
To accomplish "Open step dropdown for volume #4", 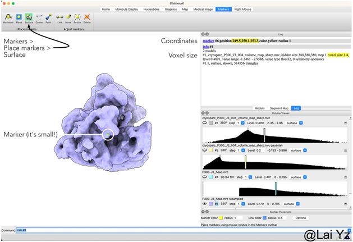I will 250,177.
